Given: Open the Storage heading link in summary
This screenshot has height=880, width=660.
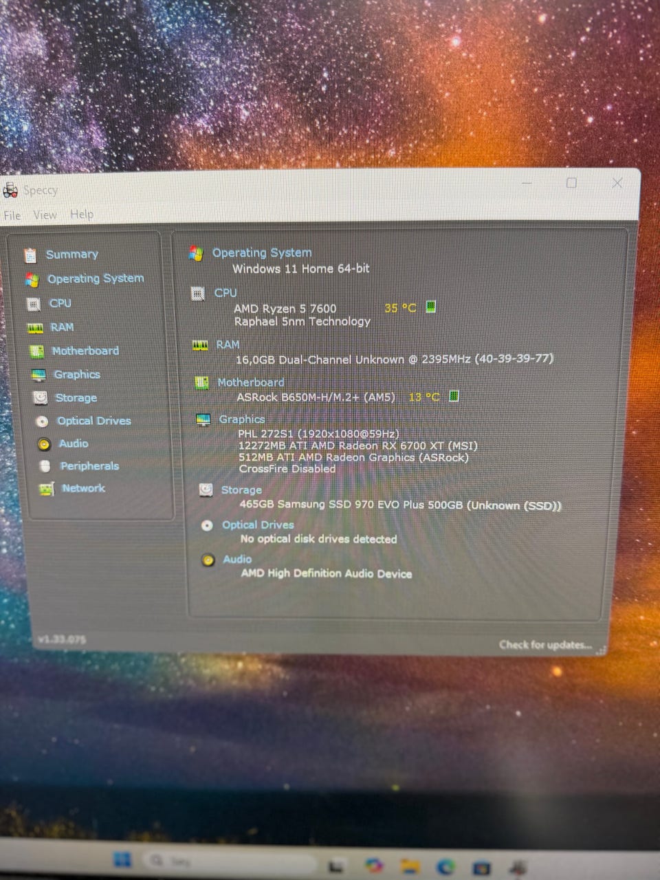Looking at the screenshot, I should tap(241, 490).
